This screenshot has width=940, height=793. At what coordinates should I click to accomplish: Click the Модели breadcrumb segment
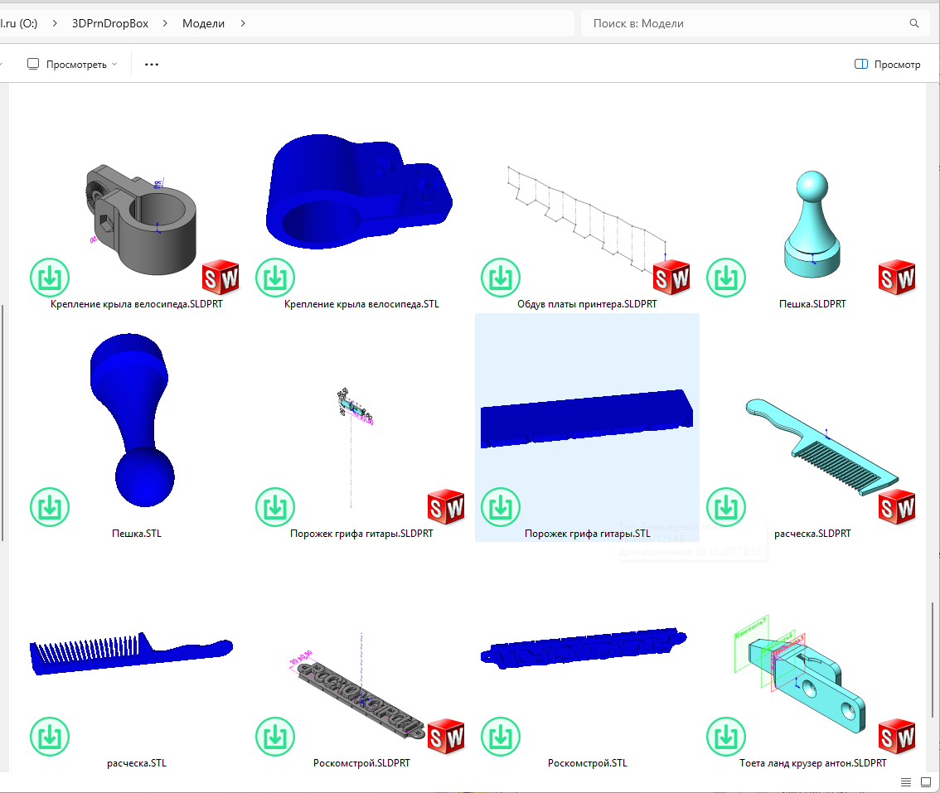(x=203, y=24)
